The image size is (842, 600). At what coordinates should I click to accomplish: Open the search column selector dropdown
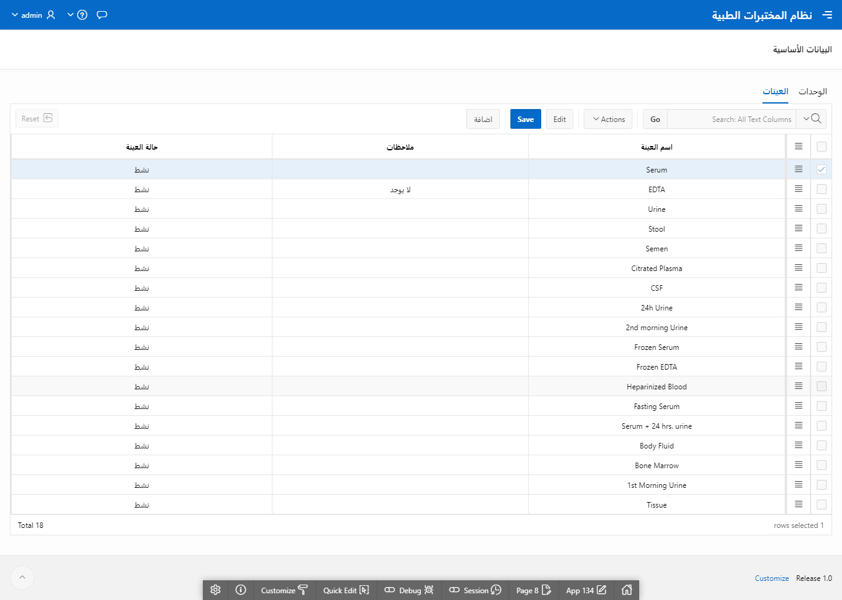pyautogui.click(x=811, y=119)
